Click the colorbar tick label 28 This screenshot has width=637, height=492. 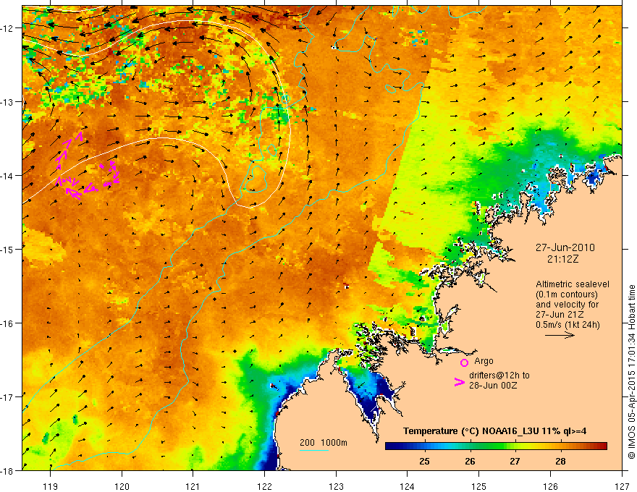coord(560,461)
